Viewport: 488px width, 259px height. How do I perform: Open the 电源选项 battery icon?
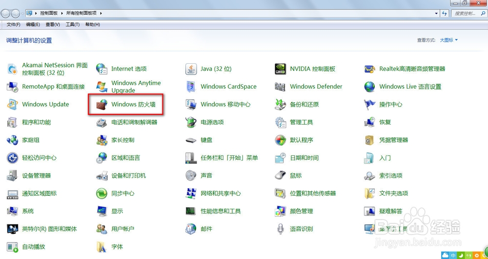tap(191, 122)
